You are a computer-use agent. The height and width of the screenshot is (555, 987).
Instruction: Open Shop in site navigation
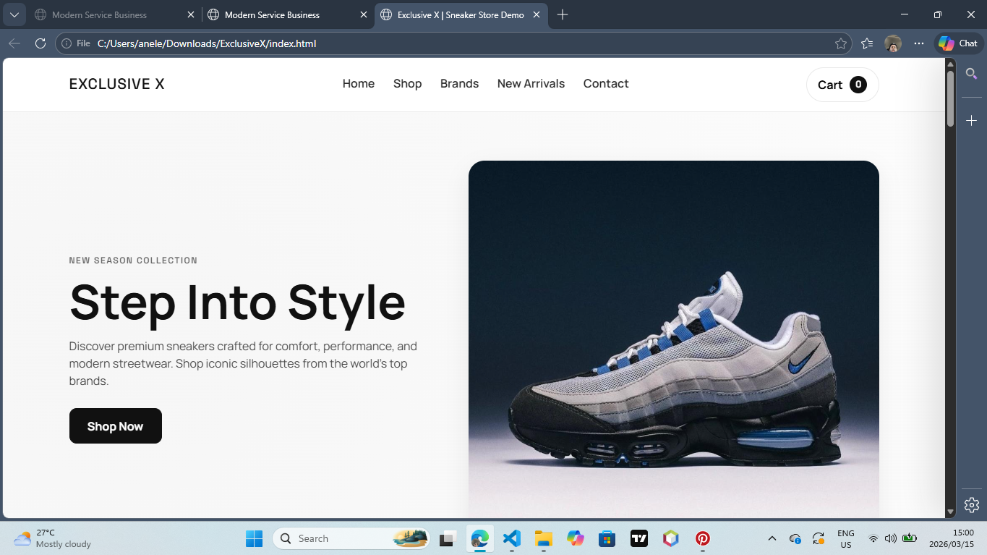coord(407,84)
